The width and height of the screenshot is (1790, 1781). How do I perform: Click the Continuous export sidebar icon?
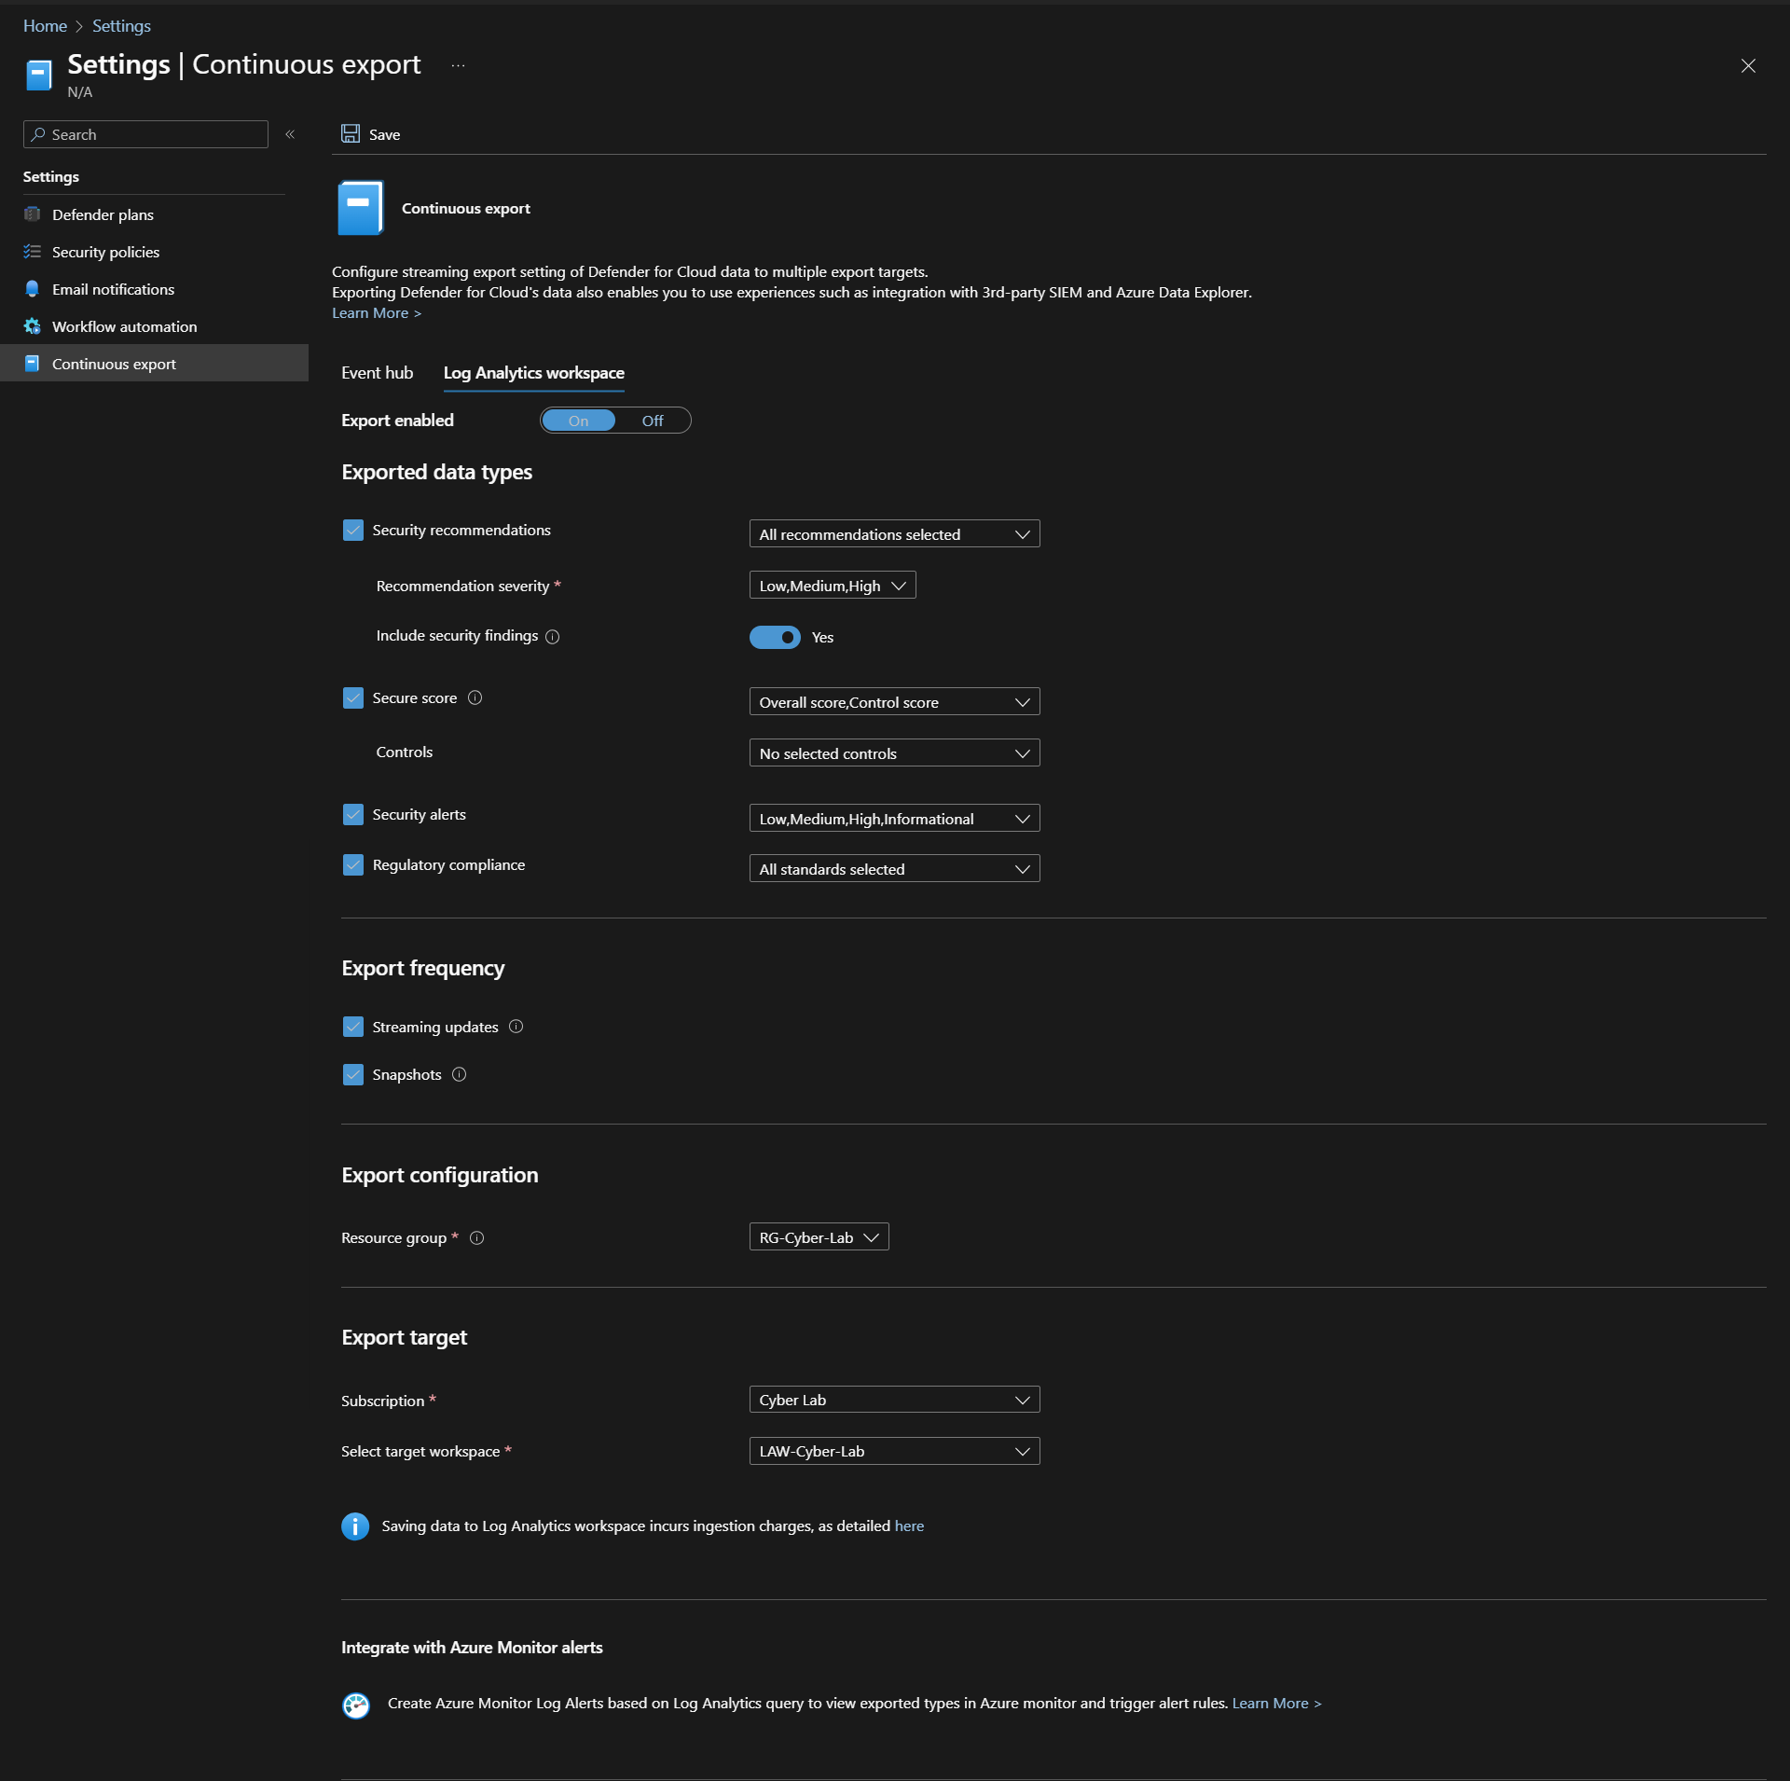click(33, 364)
